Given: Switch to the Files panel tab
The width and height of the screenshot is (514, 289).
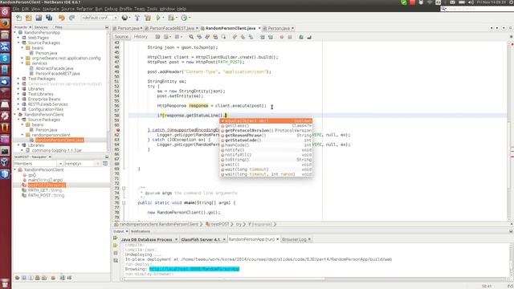Looking at the screenshot, I should click(x=59, y=27).
